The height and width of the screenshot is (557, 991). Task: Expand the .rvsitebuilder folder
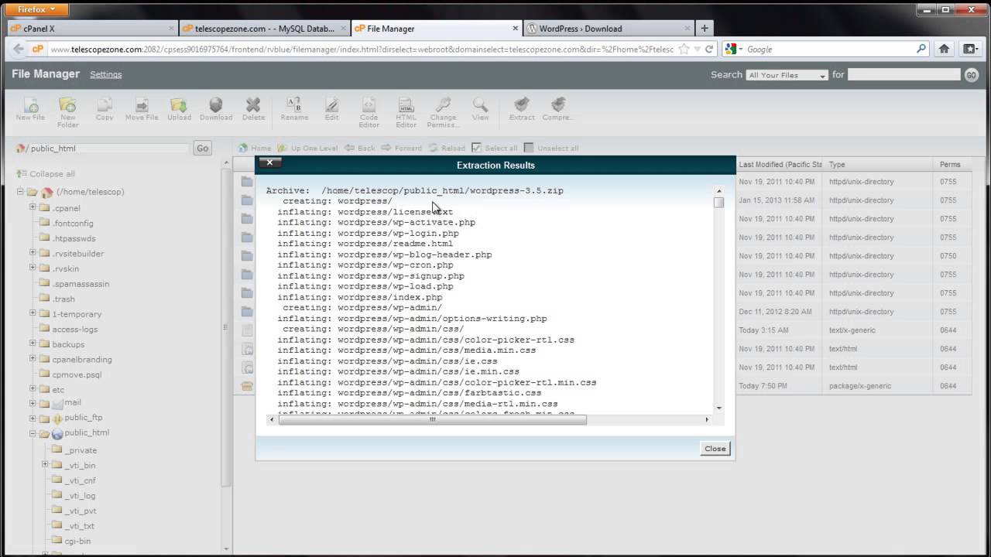pos(33,253)
